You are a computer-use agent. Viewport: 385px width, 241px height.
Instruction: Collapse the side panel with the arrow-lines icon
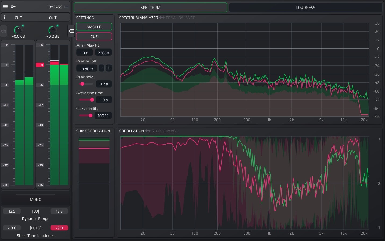(x=71, y=31)
